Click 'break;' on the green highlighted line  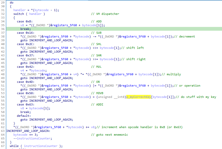(26, 29)
